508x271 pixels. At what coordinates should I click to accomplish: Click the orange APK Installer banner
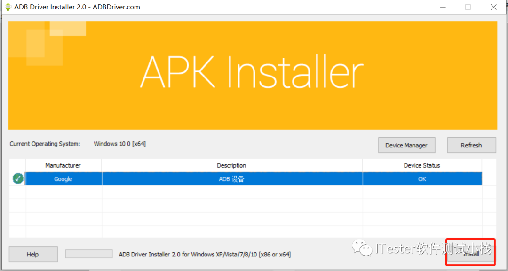(253, 75)
